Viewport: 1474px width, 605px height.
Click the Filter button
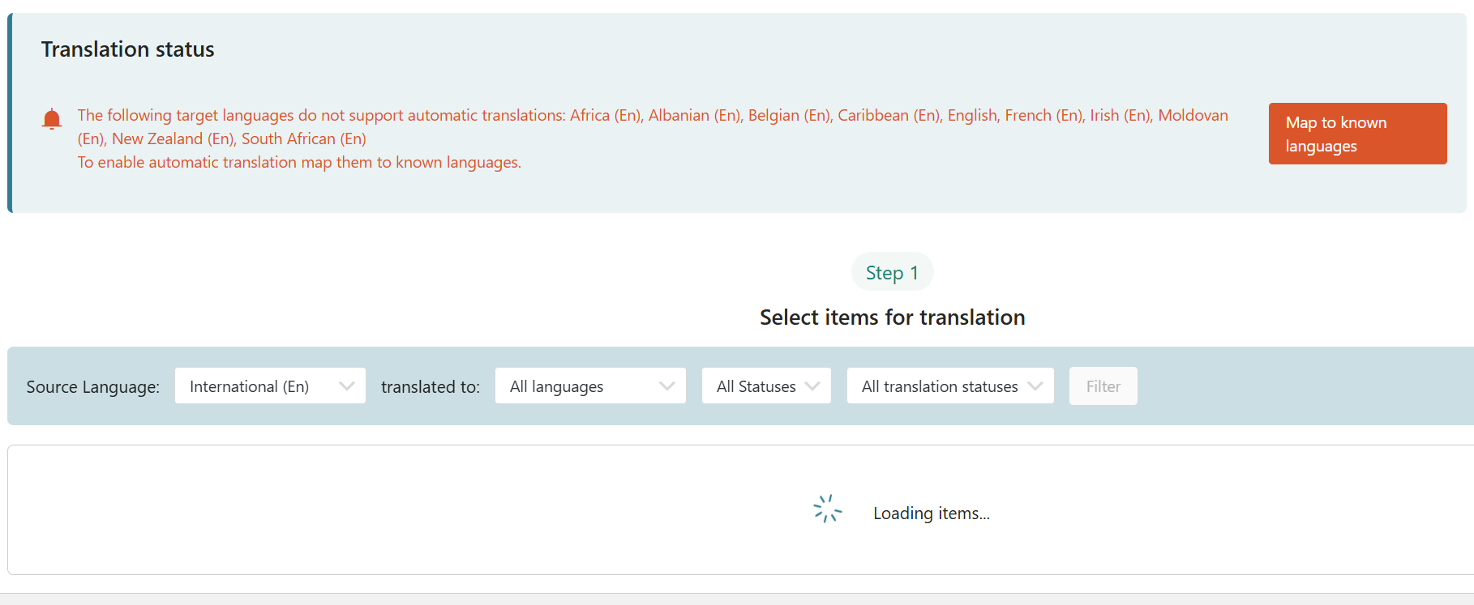tap(1103, 386)
